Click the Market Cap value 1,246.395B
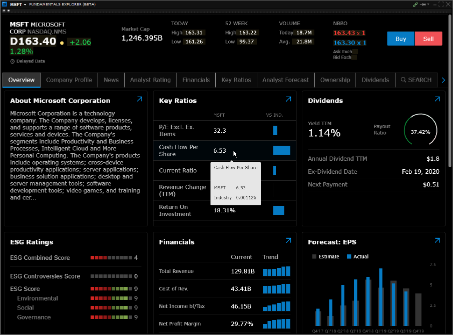The image size is (453, 335). [x=142, y=38]
